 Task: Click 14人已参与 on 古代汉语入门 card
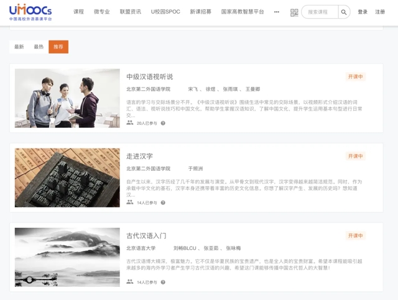click(147, 282)
